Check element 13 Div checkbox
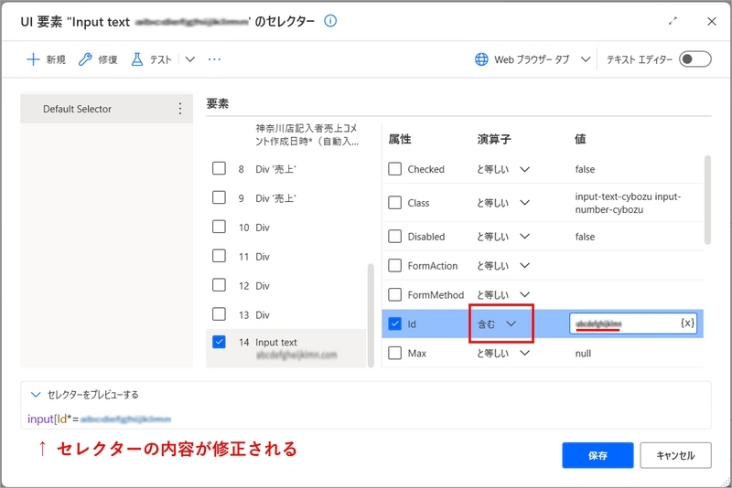This screenshot has height=488, width=732. [x=219, y=314]
